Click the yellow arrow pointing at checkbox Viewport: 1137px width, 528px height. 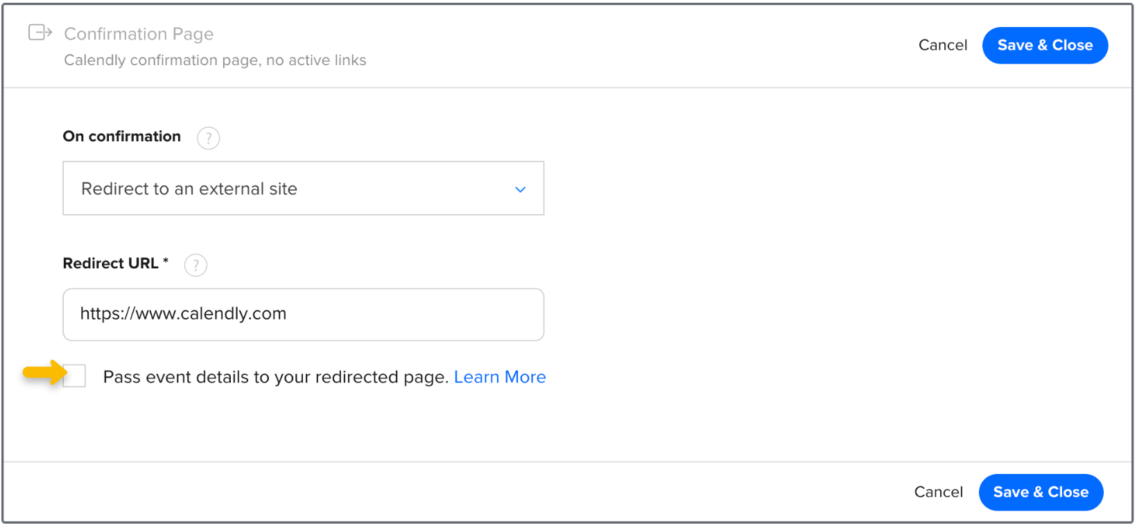point(43,372)
